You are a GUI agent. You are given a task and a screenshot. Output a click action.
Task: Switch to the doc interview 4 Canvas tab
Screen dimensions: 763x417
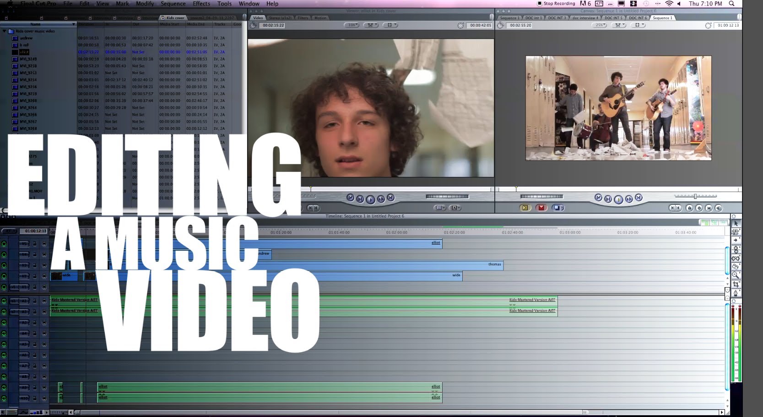point(585,18)
